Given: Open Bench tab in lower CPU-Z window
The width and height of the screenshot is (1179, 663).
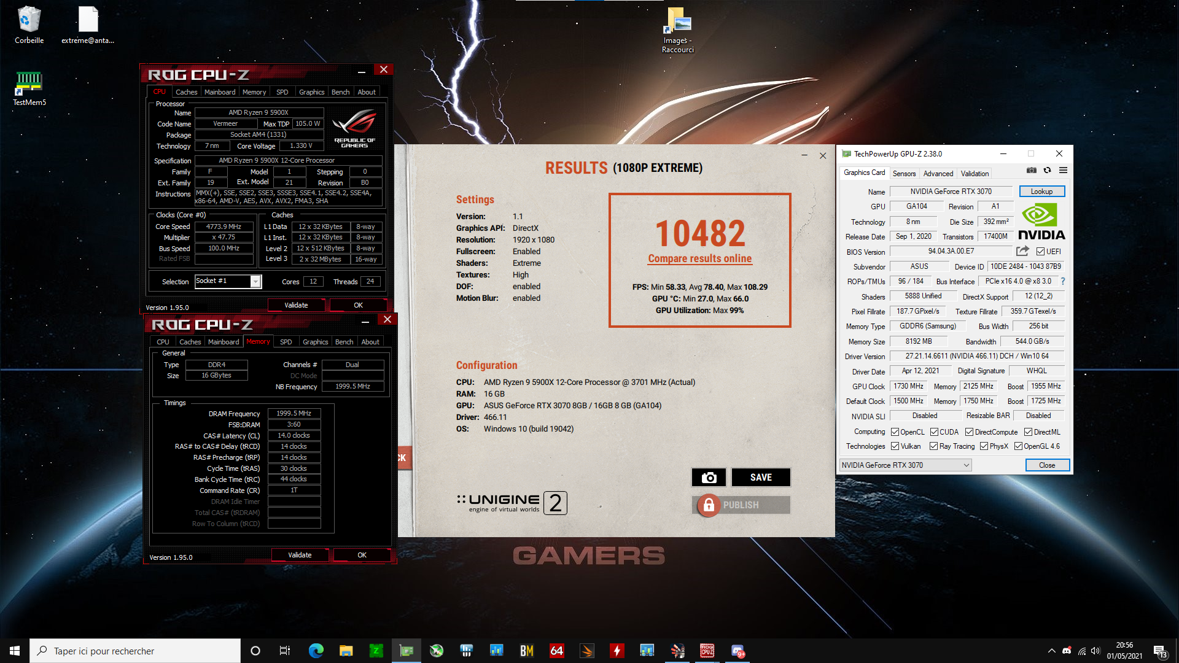Looking at the screenshot, I should pos(344,342).
